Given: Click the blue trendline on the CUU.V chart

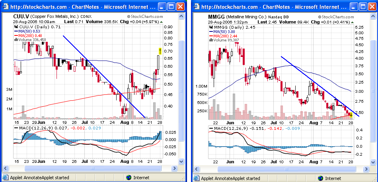Looking at the screenshot, I should tap(104, 76).
